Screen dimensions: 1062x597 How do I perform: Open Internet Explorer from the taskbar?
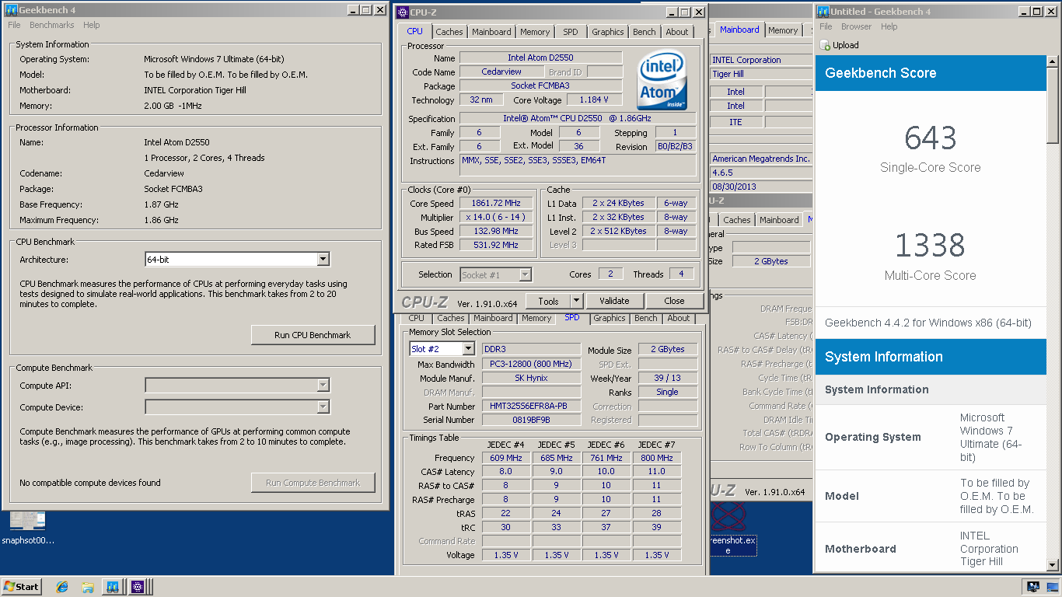[x=62, y=587]
